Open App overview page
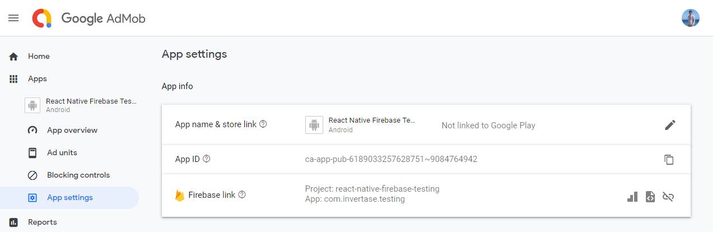The image size is (717, 232). tap(72, 130)
